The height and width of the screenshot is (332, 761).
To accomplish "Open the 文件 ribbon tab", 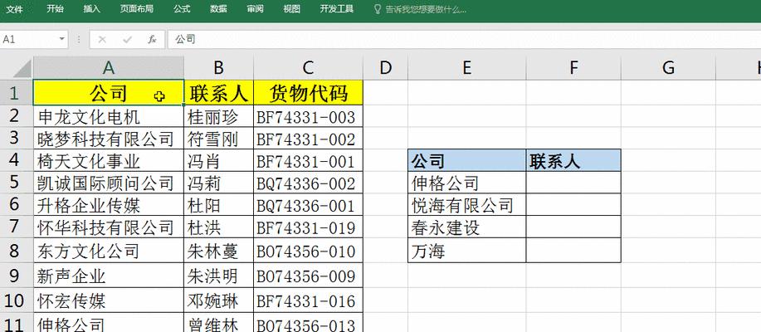I will click(x=14, y=9).
